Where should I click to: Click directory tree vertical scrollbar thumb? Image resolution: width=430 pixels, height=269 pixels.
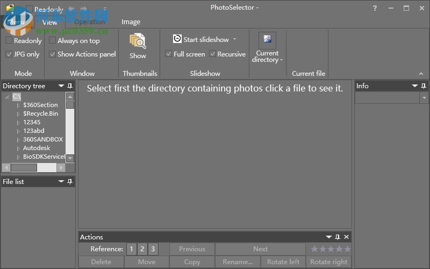(x=70, y=105)
